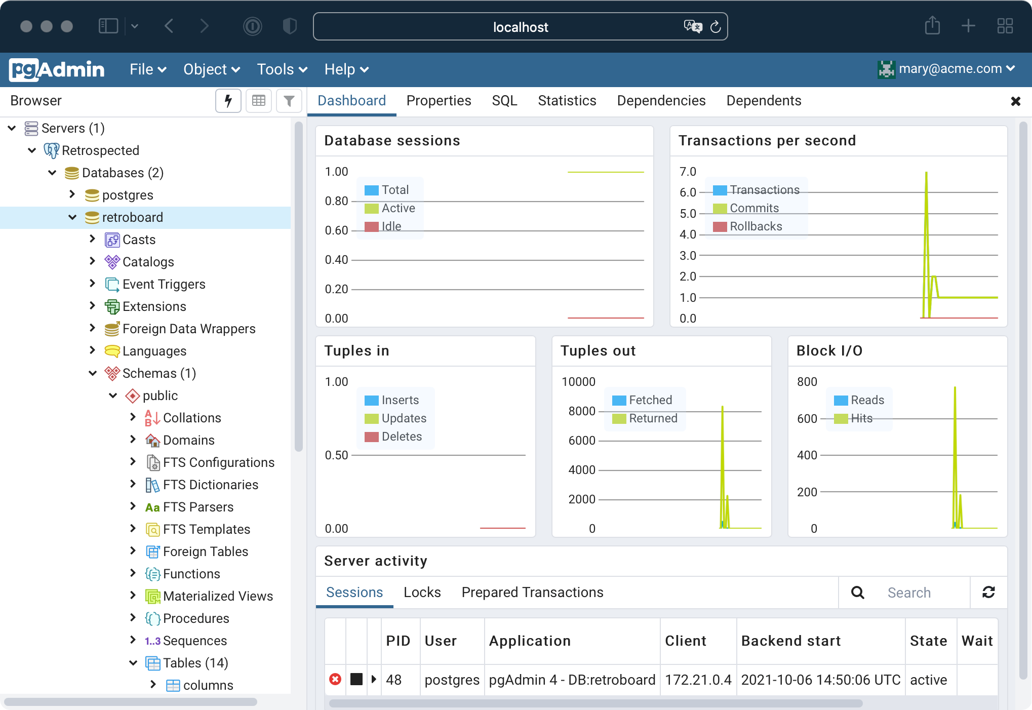
Task: Click the Query Tool lightning icon
Action: (228, 101)
